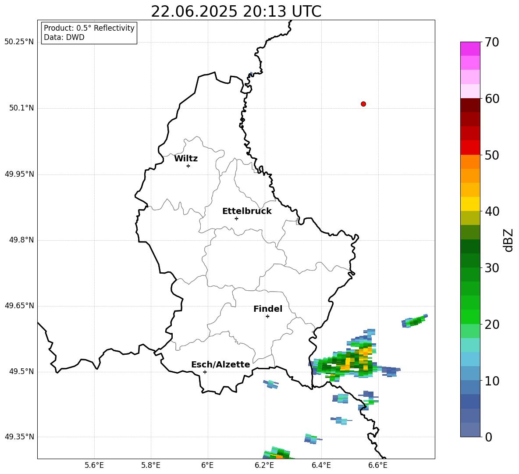This screenshot has height=474, width=519.
Task: Click the red dot marker on the map
Action: tap(363, 104)
